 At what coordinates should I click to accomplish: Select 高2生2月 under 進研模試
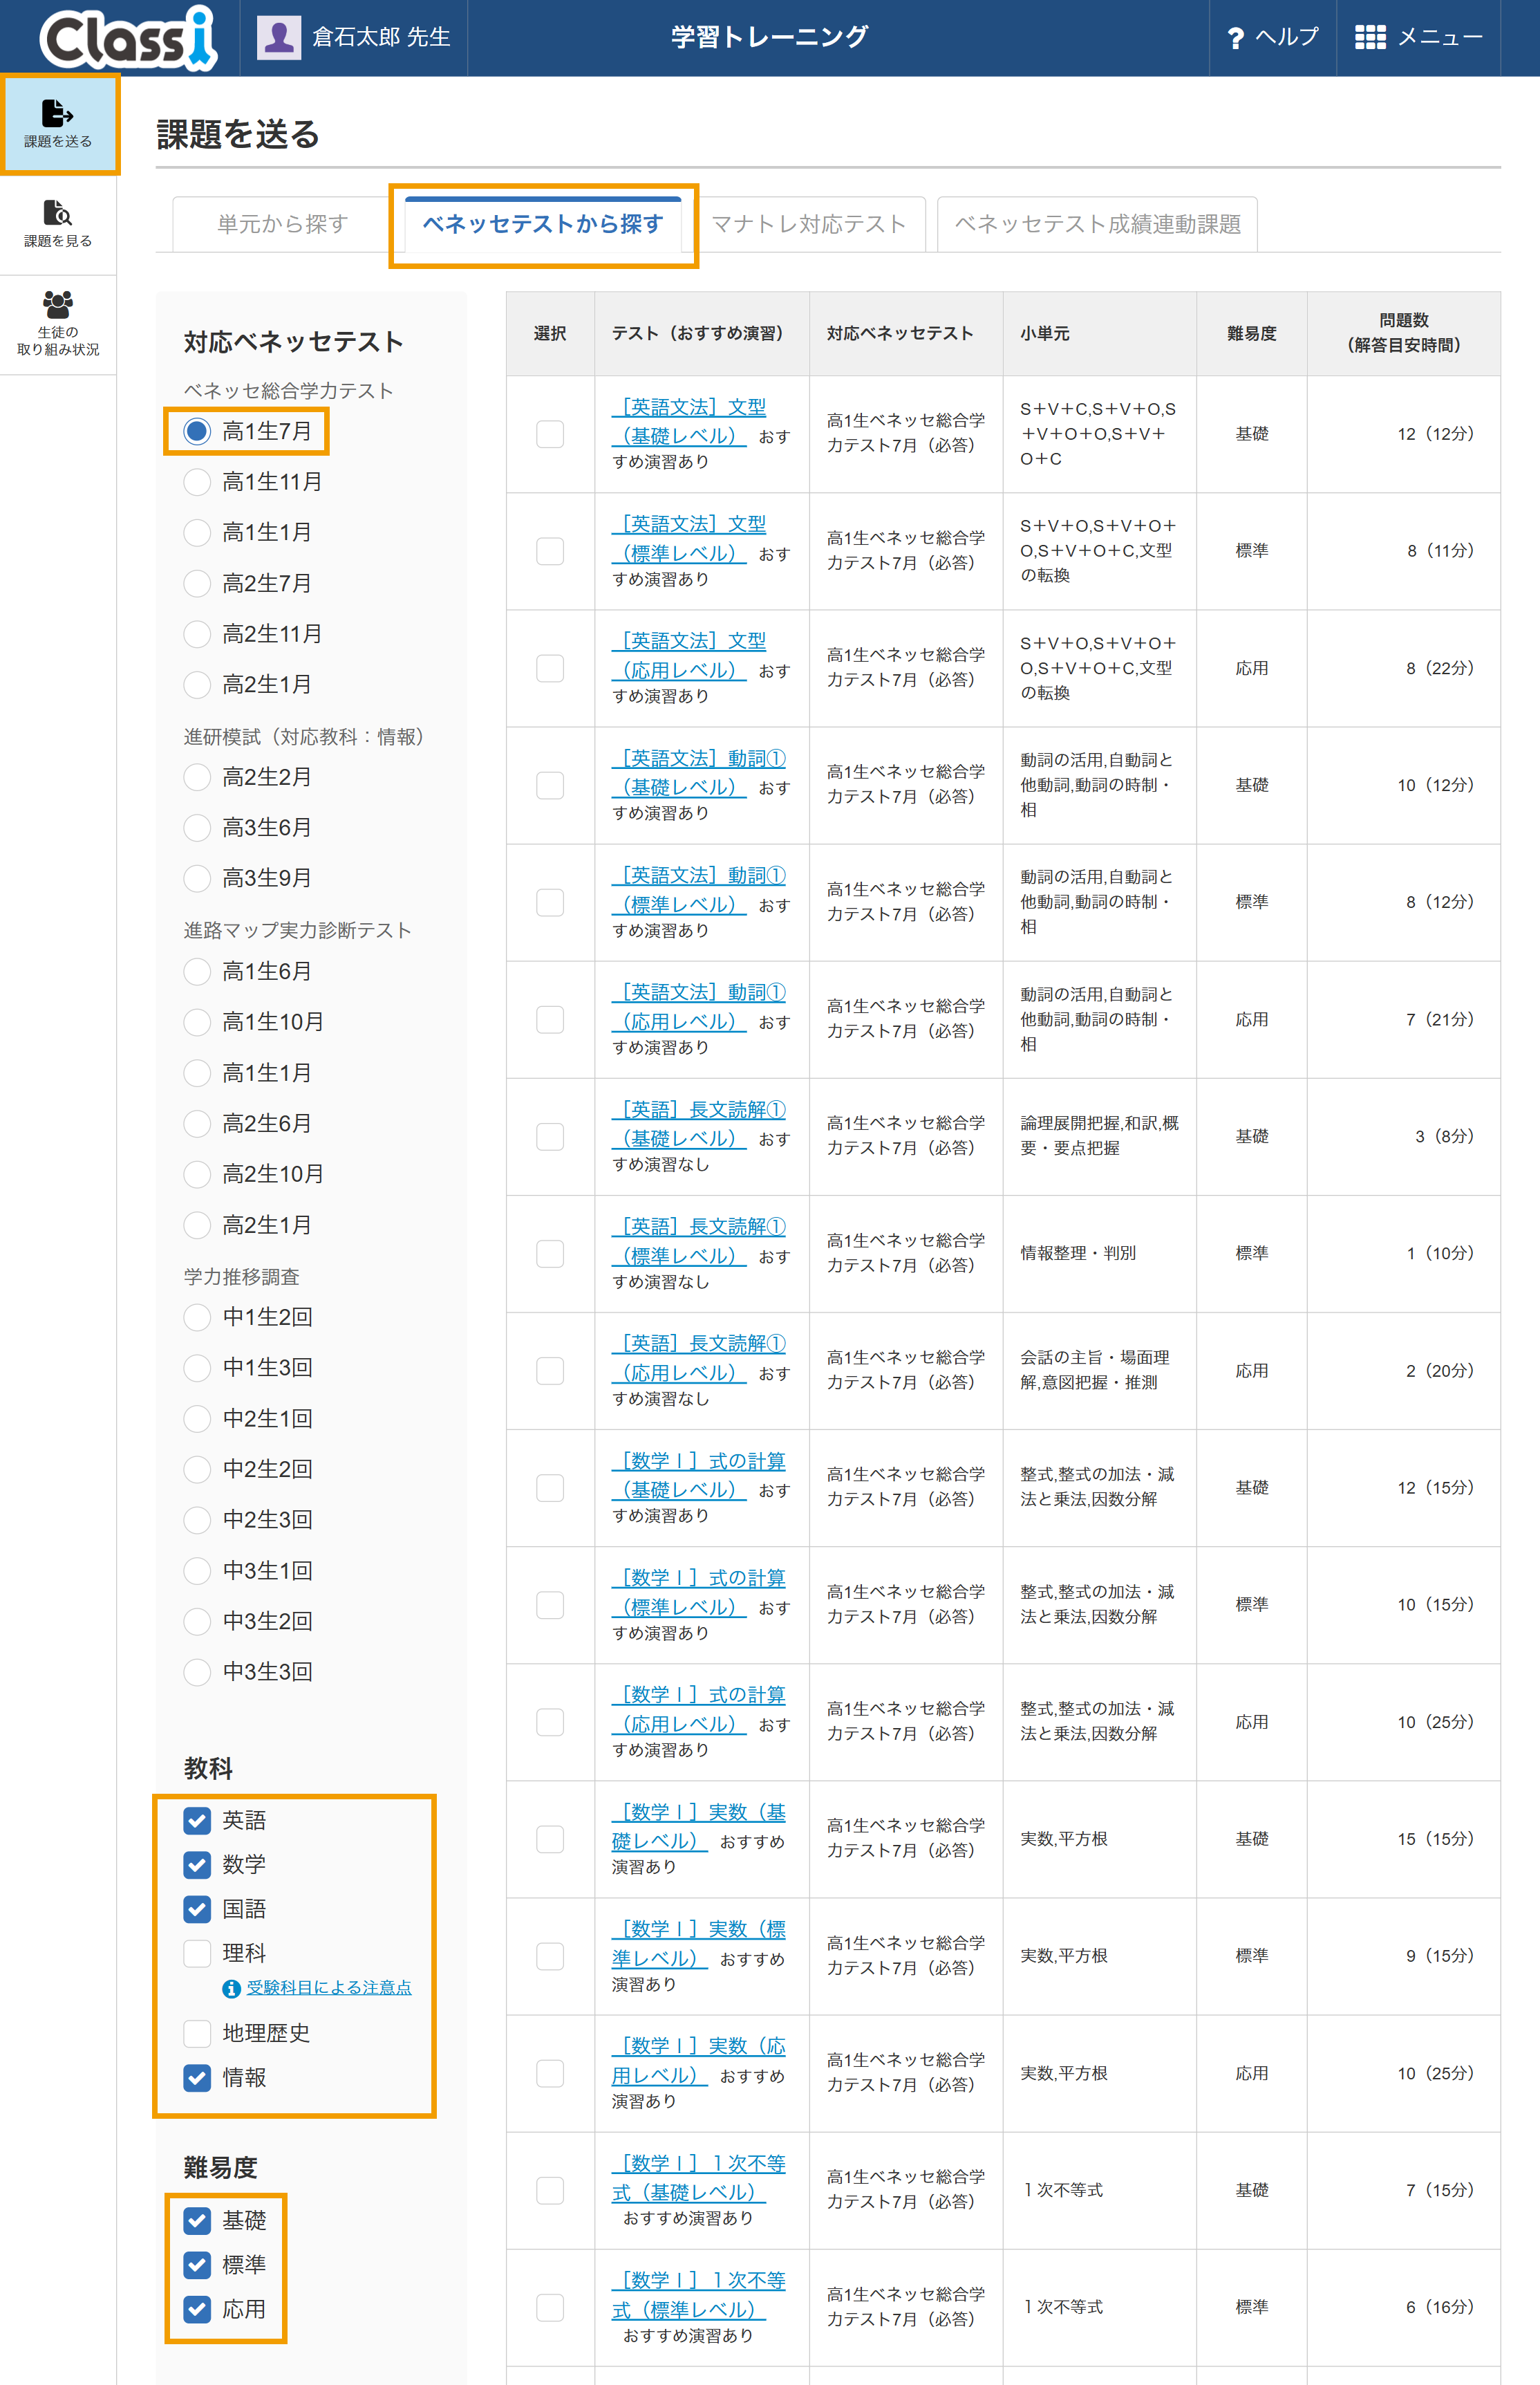point(197,777)
